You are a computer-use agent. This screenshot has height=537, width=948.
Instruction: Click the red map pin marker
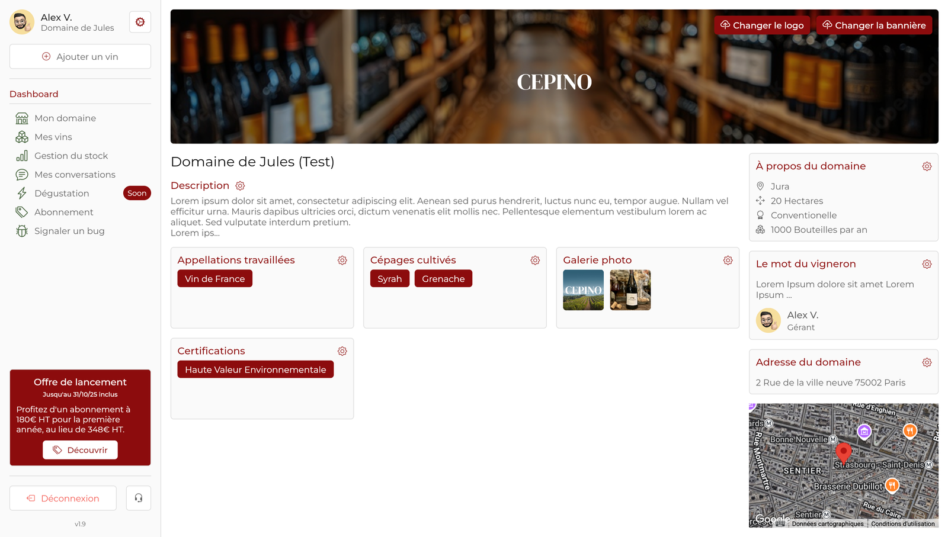point(843,453)
